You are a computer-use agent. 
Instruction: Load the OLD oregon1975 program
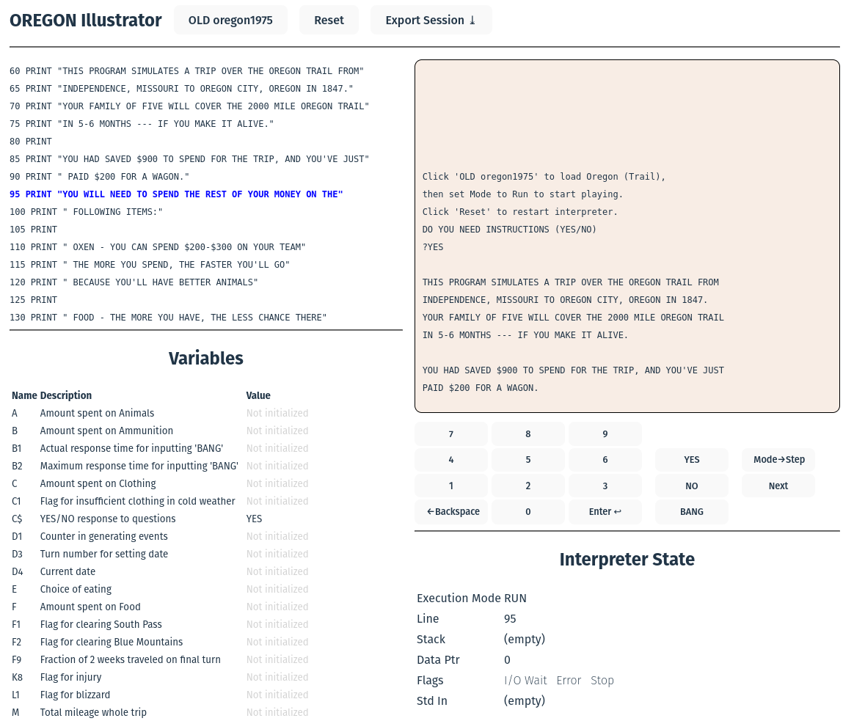coord(230,20)
